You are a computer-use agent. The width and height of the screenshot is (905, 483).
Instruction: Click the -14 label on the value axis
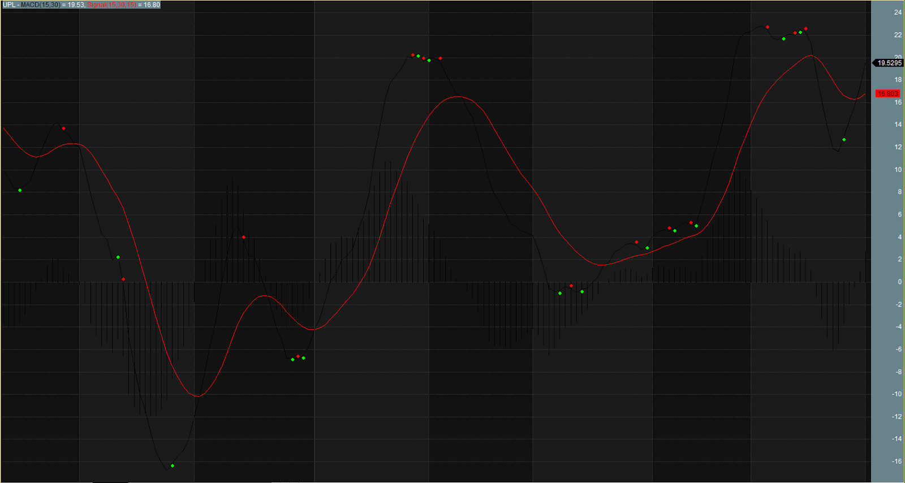[x=897, y=439]
